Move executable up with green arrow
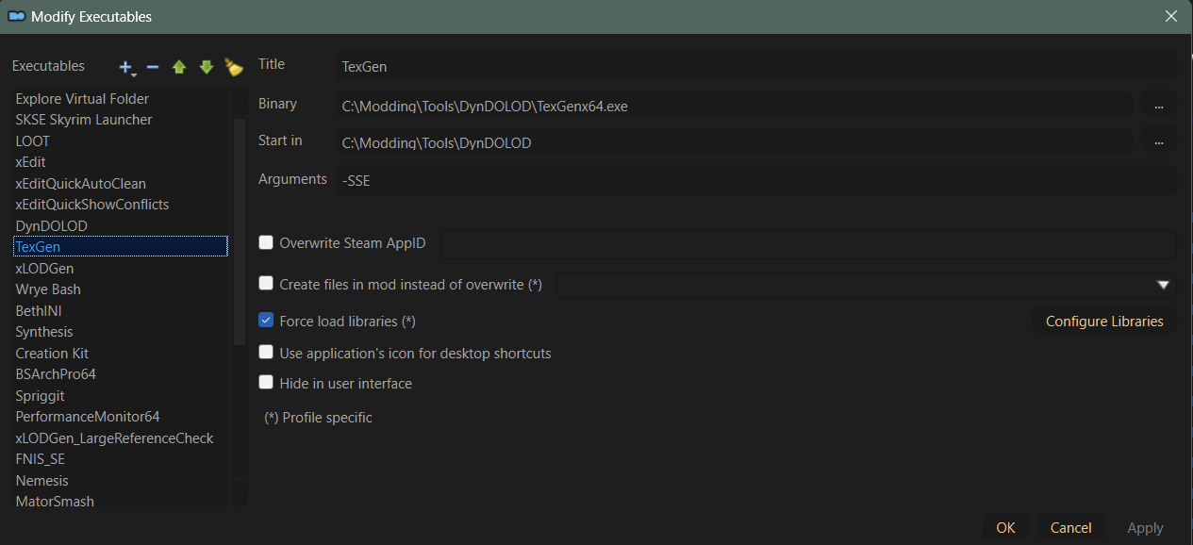Viewport: 1193px width, 545px height. pyautogui.click(x=179, y=67)
